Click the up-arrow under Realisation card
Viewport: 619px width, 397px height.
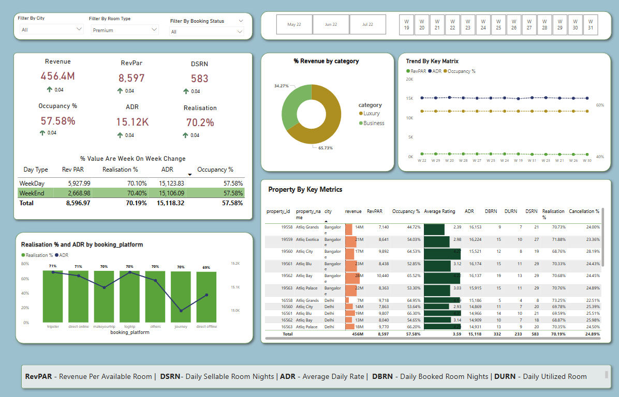pos(186,135)
